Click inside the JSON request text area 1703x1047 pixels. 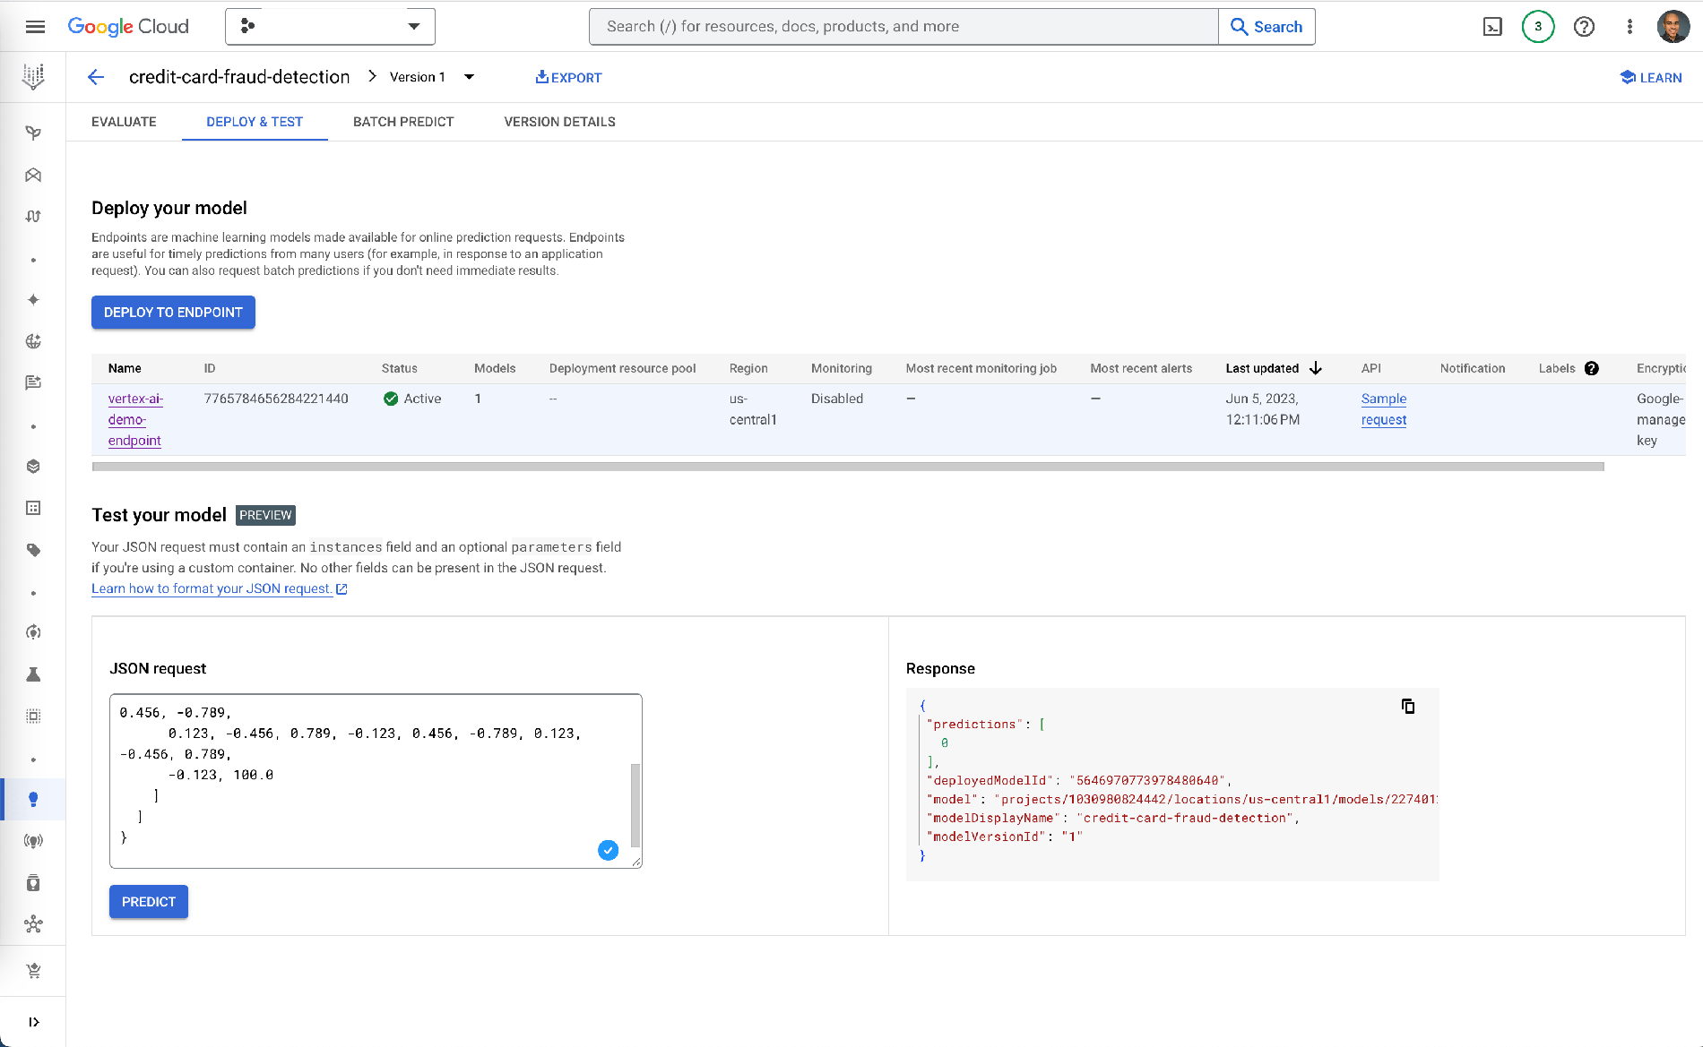tap(375, 779)
